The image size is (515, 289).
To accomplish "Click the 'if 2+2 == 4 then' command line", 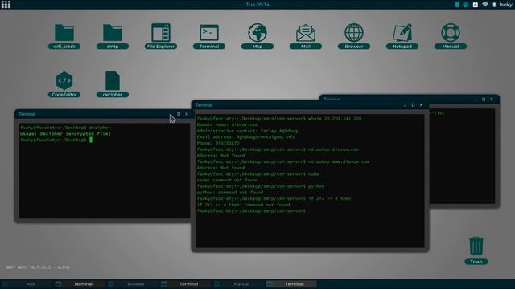I will [x=274, y=198].
